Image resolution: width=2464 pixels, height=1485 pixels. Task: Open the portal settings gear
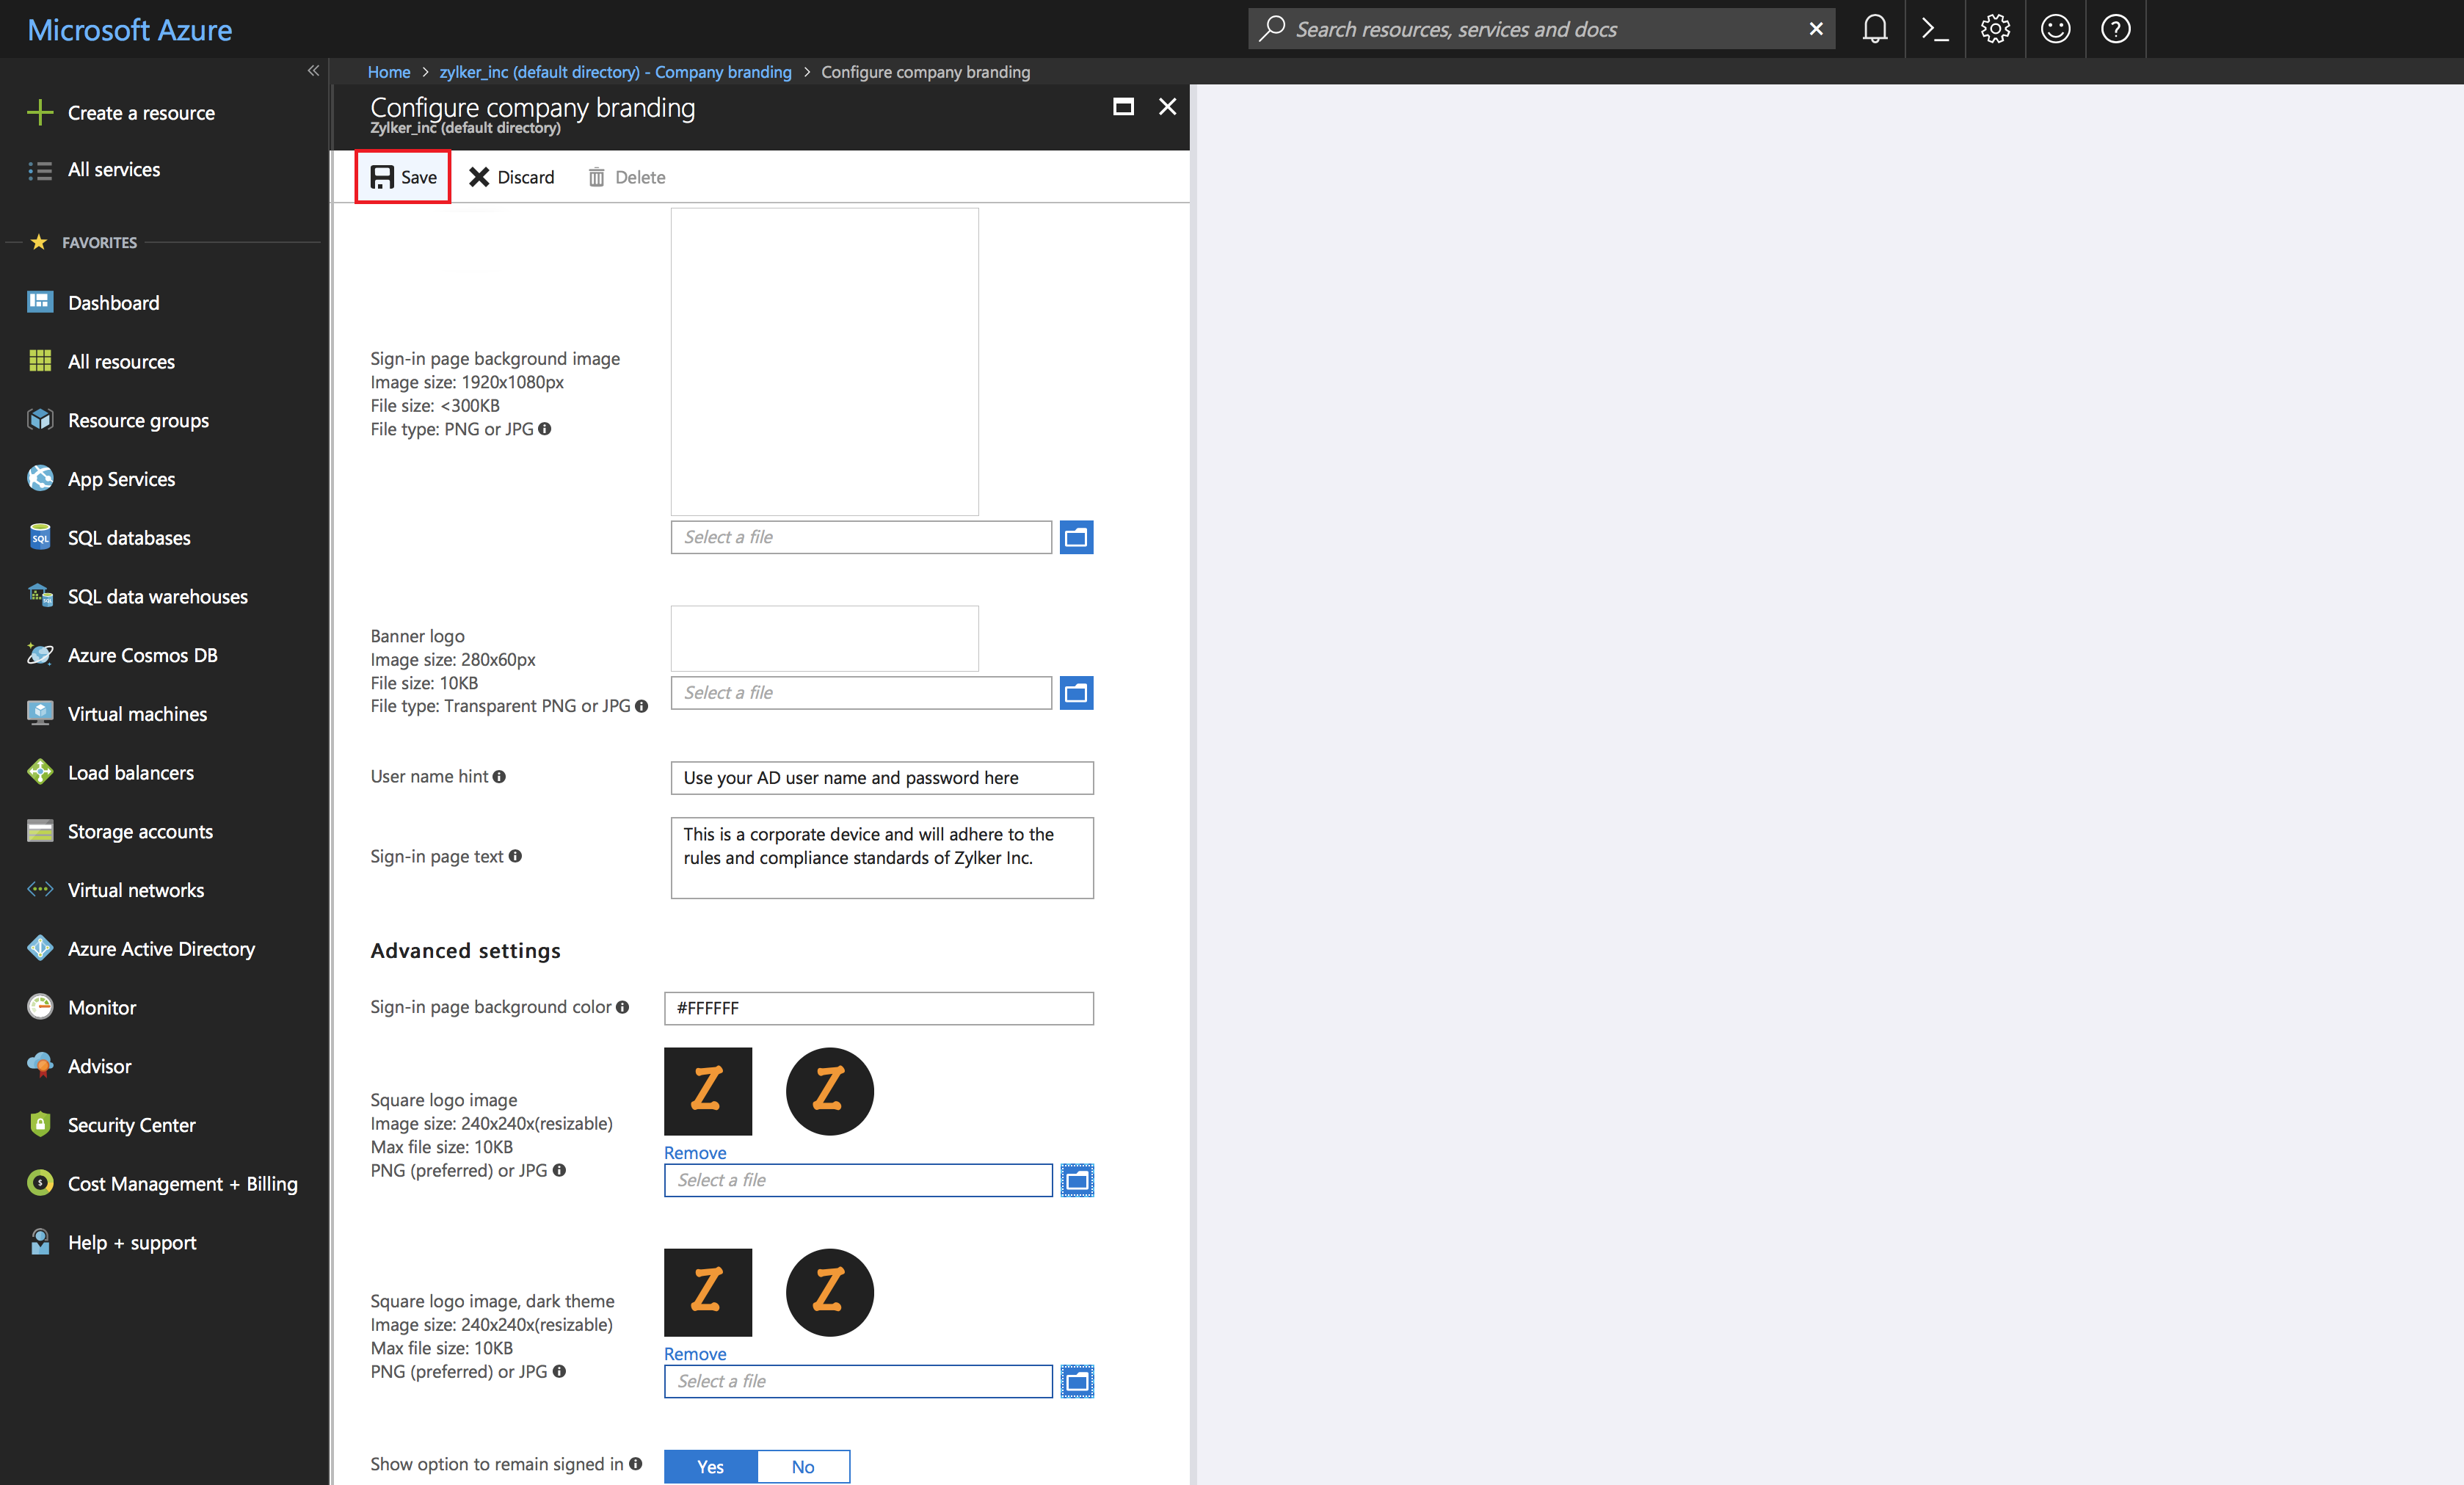[x=1995, y=29]
